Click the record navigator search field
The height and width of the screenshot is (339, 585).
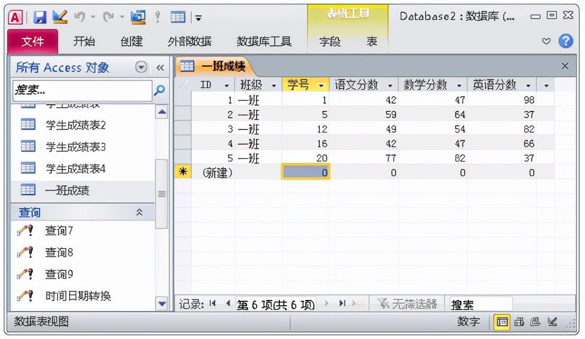coord(480,304)
